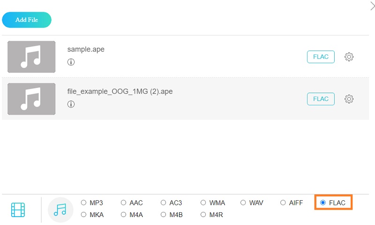The height and width of the screenshot is (225, 375).
Task: Show info for file_example_OOG_1MG (2).ape
Action: click(71, 104)
